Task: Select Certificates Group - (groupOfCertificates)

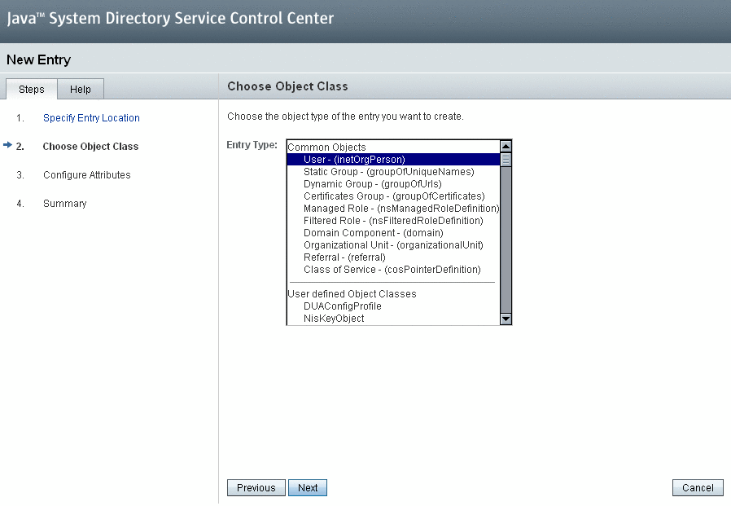Action: click(393, 196)
